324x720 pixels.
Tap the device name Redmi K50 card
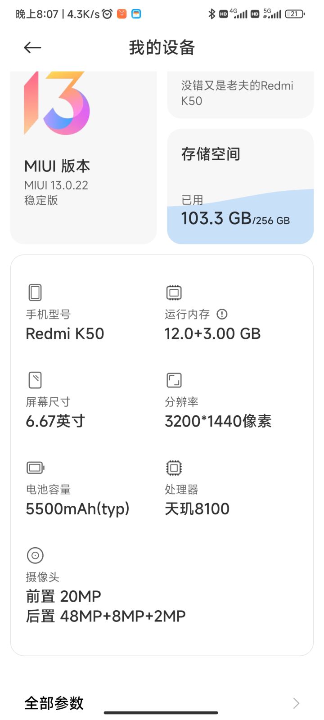pos(240,94)
